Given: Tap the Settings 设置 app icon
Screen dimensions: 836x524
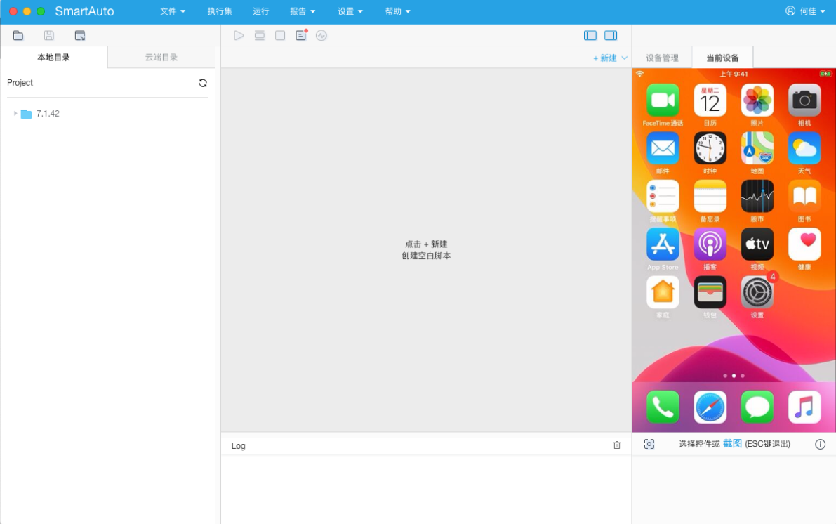Looking at the screenshot, I should (x=757, y=292).
